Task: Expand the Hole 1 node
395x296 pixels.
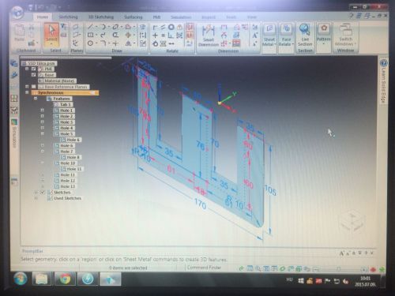Action: click(x=43, y=111)
